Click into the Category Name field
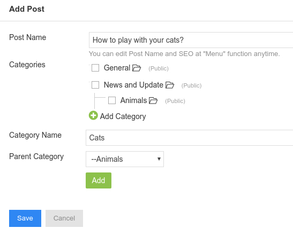The height and width of the screenshot is (236, 293). click(189, 138)
